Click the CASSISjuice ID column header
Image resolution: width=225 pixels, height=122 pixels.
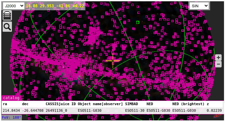click(61, 104)
